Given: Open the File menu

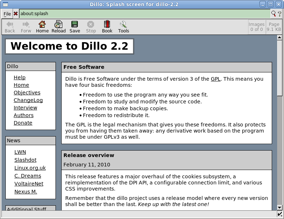Looking at the screenshot, I should point(7,14).
